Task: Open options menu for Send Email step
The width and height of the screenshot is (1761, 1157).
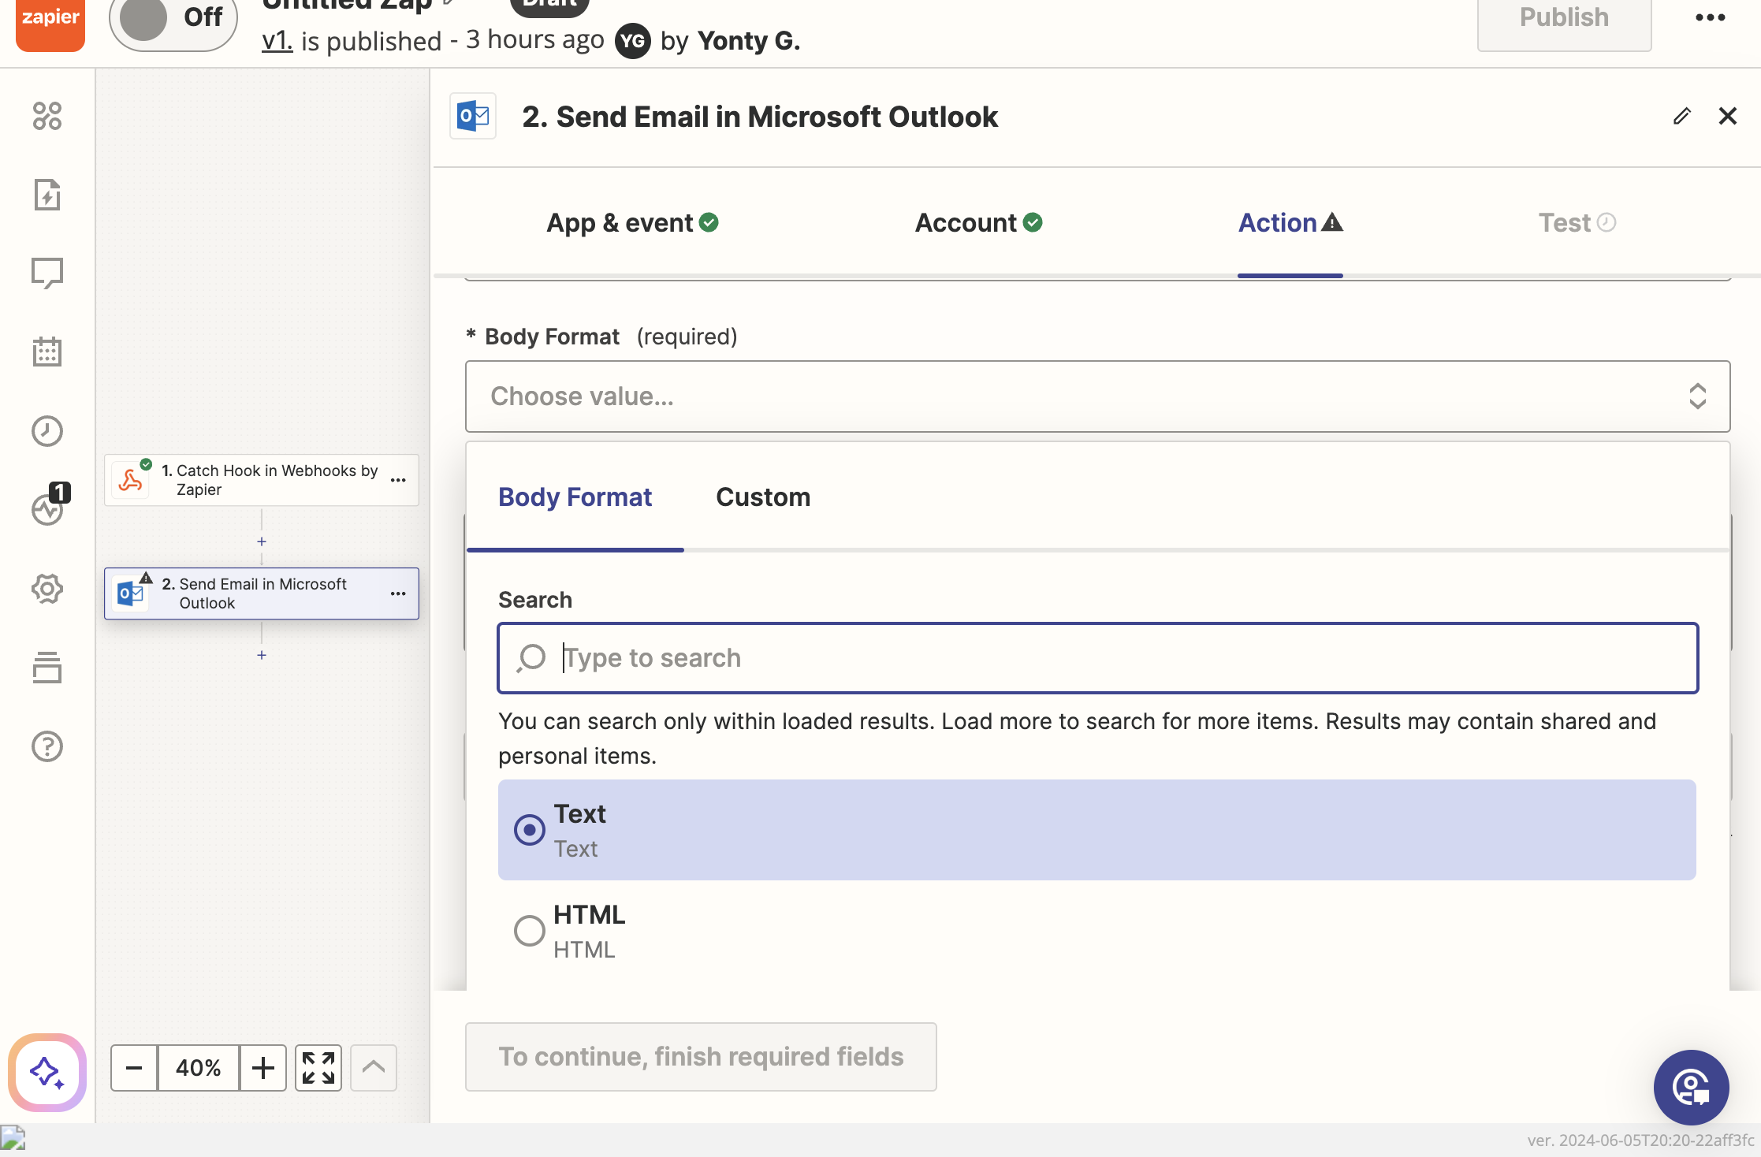Action: point(399,593)
